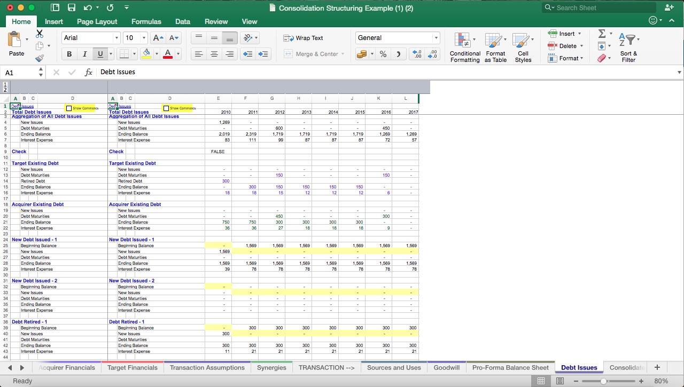The width and height of the screenshot is (684, 387).
Task: Apply Bold formatting
Action: click(69, 54)
